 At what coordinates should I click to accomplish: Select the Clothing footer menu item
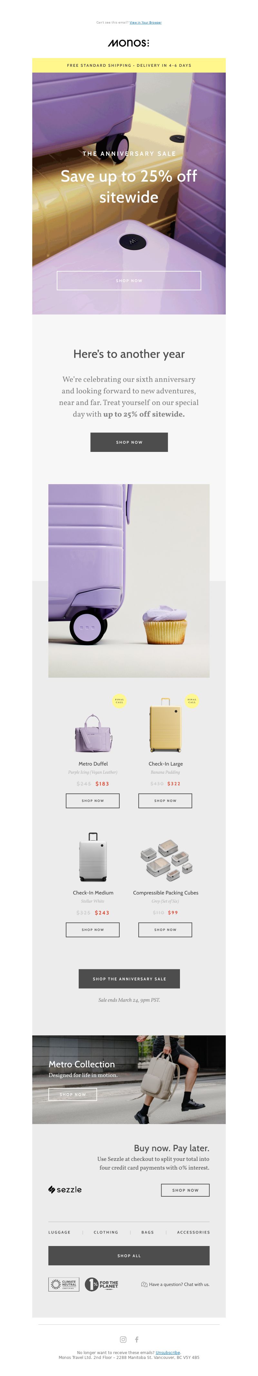(x=106, y=1232)
